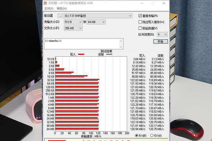212x141 pixels.
Task: Enable the 校验数据 checkbox
Action: [140, 28]
